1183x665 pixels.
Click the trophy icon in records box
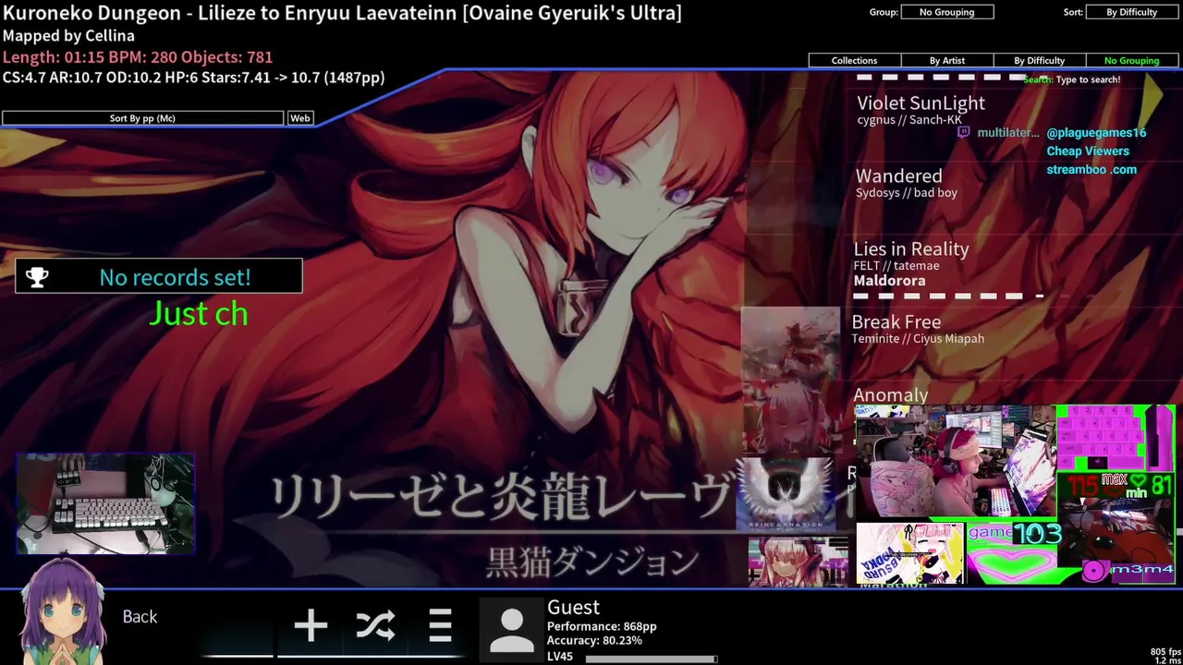[x=37, y=277]
